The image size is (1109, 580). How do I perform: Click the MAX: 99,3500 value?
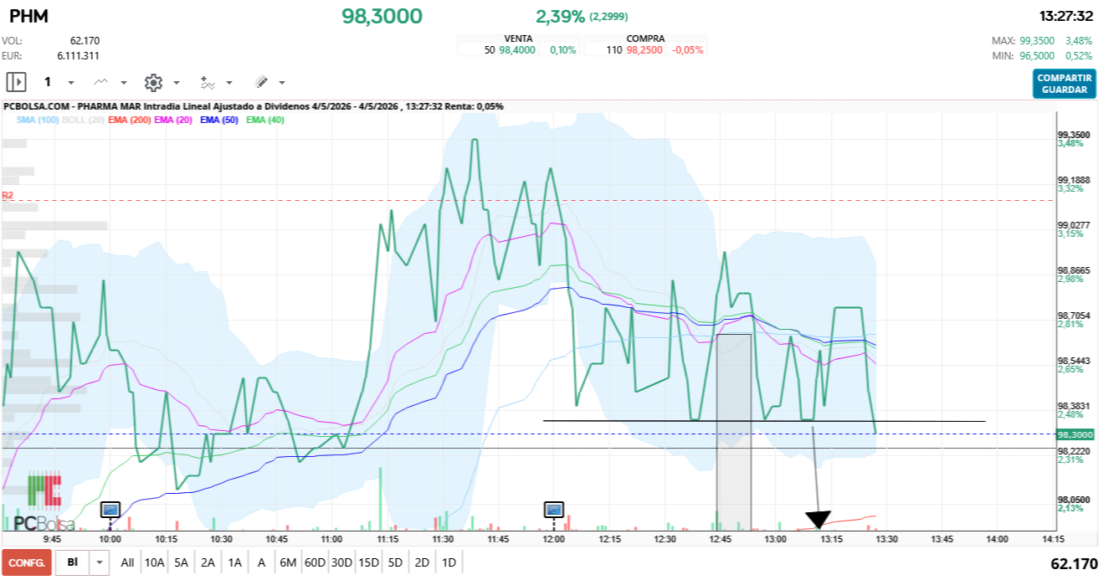[1038, 40]
